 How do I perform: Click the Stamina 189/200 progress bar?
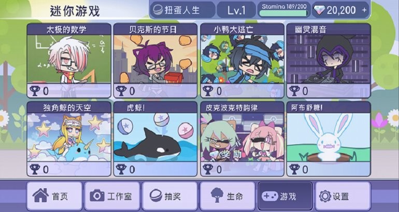coord(284,13)
